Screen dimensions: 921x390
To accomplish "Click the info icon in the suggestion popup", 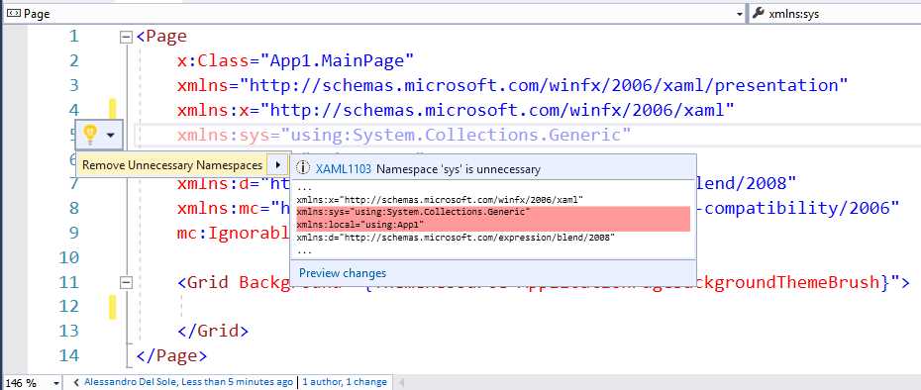I will [x=303, y=168].
